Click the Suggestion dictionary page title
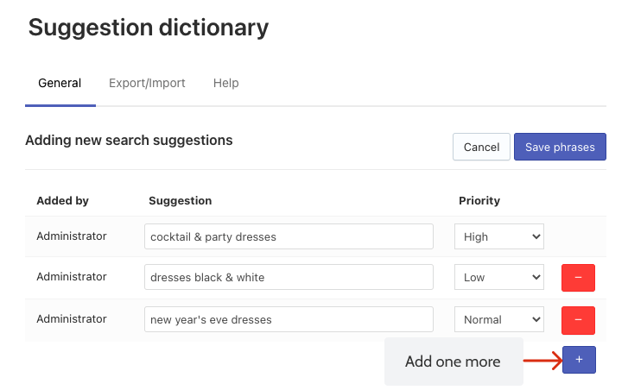Screen dimensions: 628x390 [149, 28]
